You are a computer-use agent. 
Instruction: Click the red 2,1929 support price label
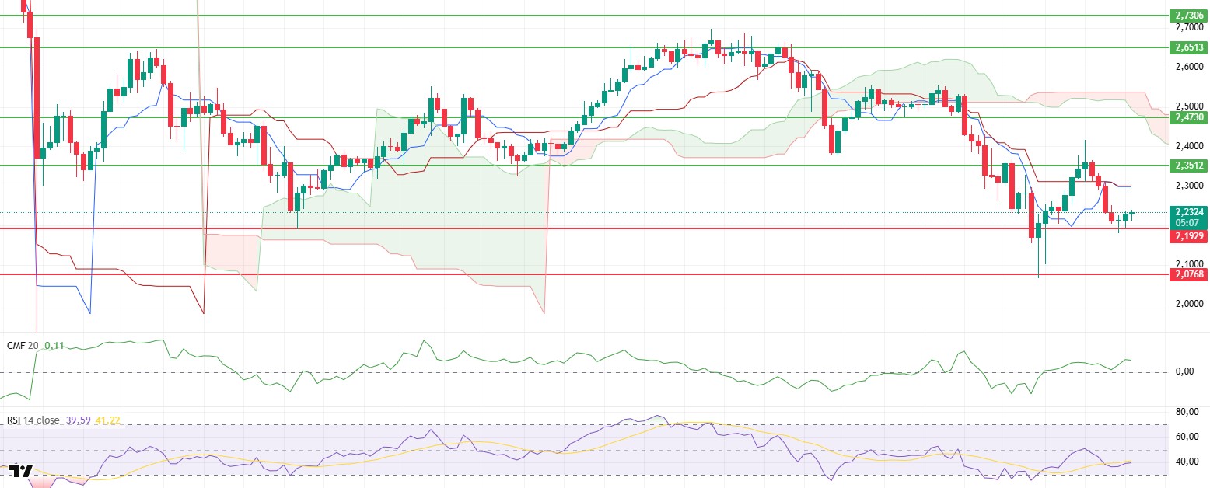click(x=1190, y=235)
